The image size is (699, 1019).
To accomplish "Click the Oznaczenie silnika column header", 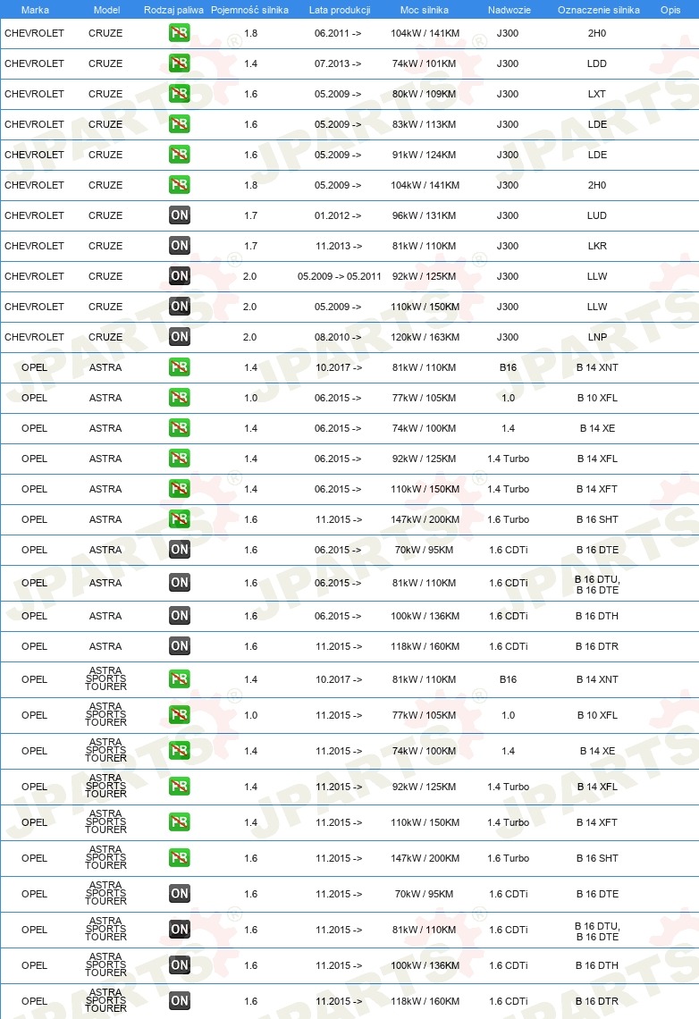I will (x=598, y=10).
